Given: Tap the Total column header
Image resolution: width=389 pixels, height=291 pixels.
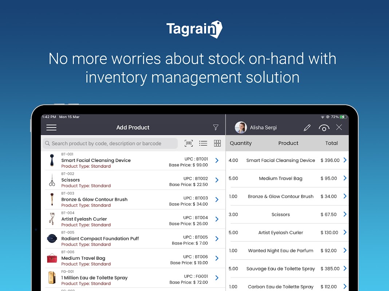Looking at the screenshot, I should pyautogui.click(x=331, y=143).
